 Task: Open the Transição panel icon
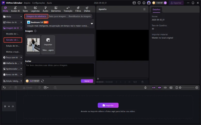pos(68,9)
